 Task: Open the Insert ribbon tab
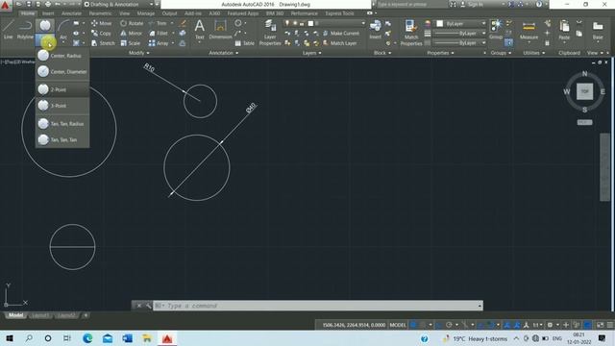tap(48, 13)
